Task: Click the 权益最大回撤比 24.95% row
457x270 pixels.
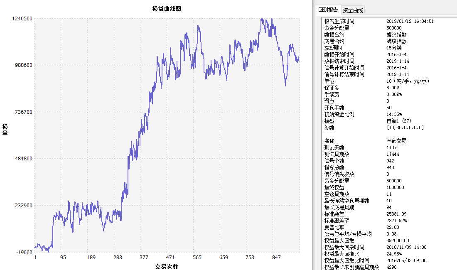Action: click(x=342, y=254)
